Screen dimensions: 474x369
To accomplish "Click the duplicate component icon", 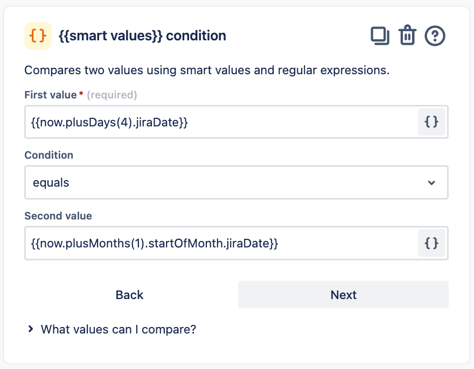I will [x=380, y=36].
